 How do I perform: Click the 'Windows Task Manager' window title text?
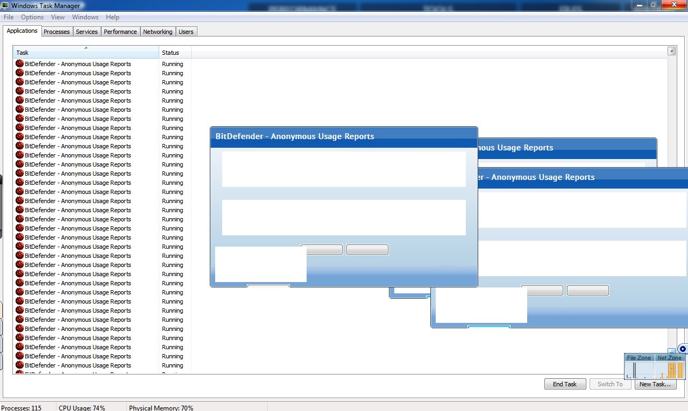[x=45, y=5]
